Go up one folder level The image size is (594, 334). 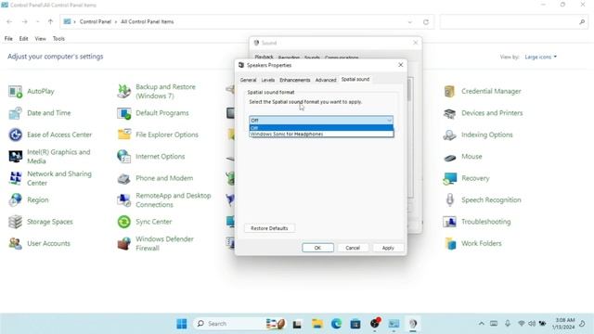pos(50,22)
